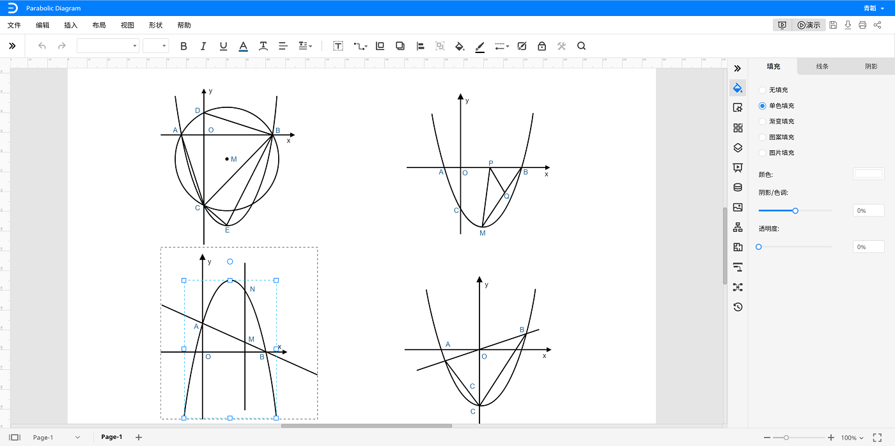Open the 100% zoom level dropdown
This screenshot has height=446, width=895.
click(x=852, y=438)
